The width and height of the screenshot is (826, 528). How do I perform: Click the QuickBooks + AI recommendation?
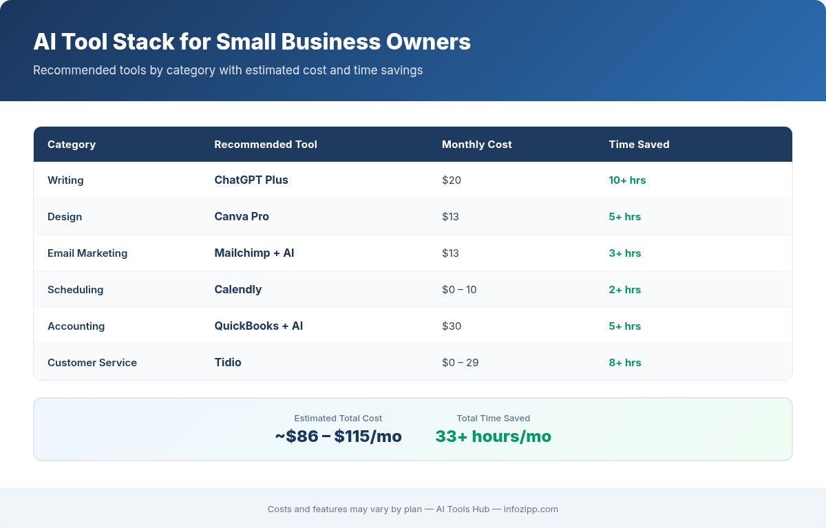tap(259, 326)
